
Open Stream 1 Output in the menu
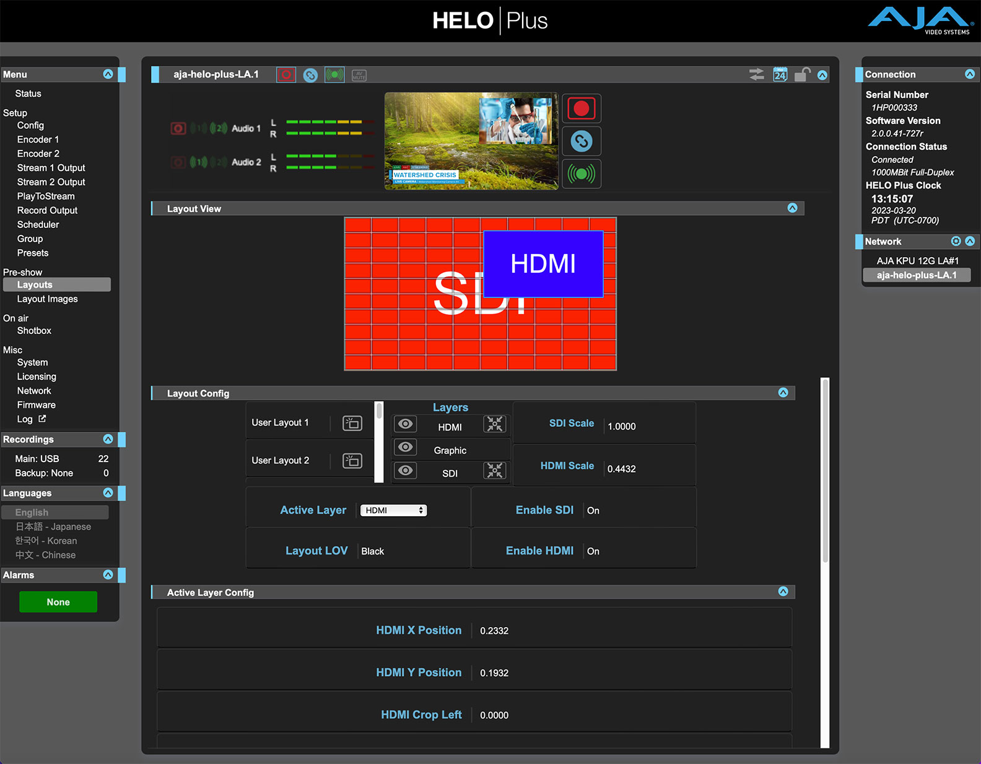[x=51, y=168]
